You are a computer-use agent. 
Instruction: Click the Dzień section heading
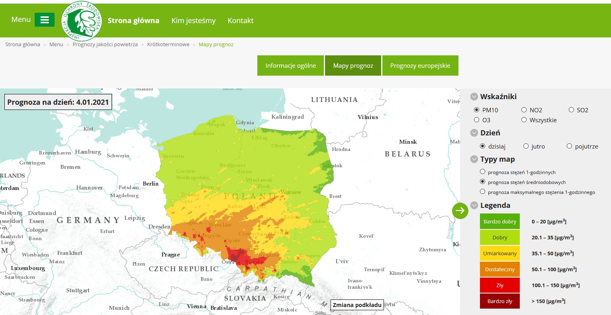490,133
